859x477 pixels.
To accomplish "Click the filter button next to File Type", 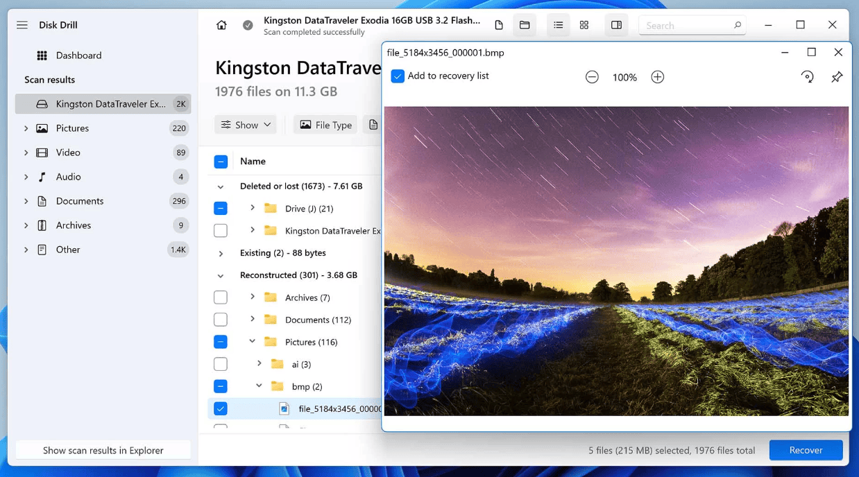I will tap(373, 125).
